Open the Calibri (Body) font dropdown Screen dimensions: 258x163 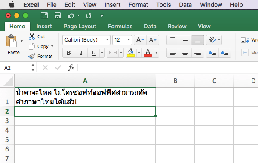pos(107,40)
